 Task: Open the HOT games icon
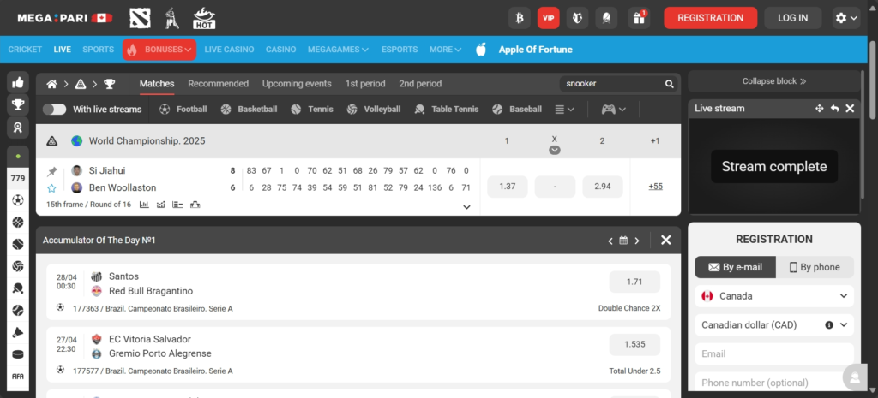[204, 18]
